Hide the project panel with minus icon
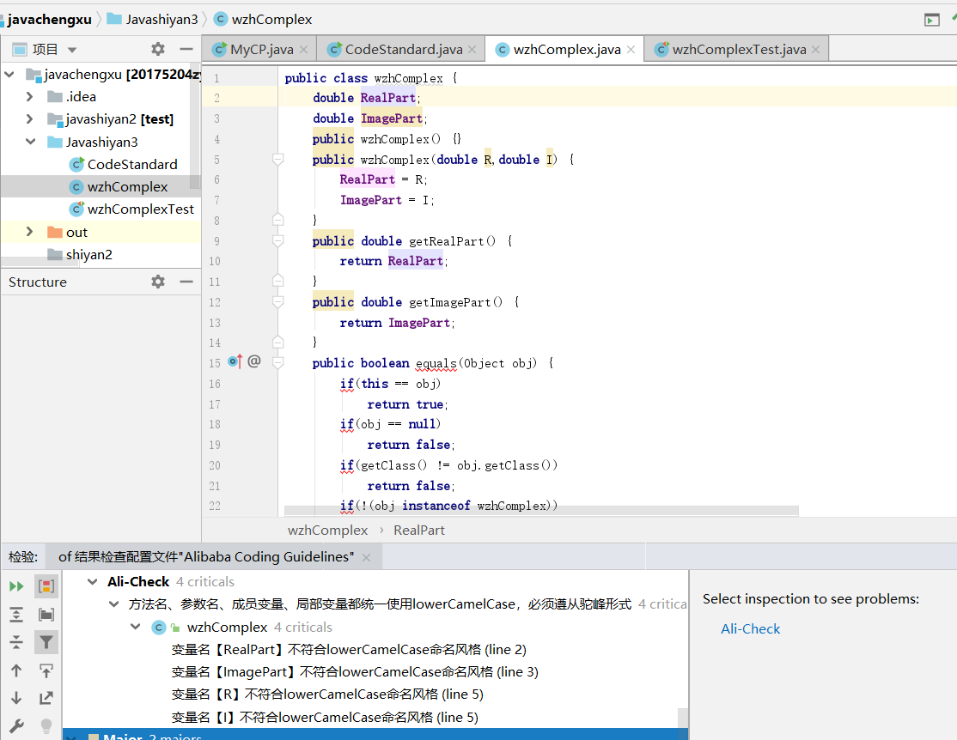 click(186, 49)
